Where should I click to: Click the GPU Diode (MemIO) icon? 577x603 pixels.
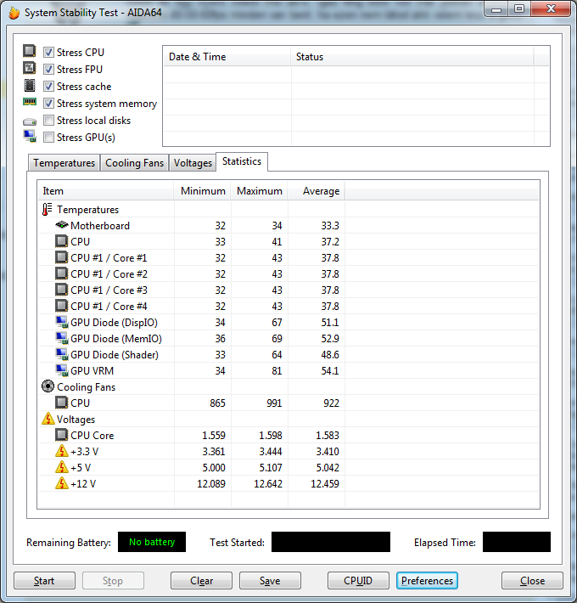(x=61, y=338)
